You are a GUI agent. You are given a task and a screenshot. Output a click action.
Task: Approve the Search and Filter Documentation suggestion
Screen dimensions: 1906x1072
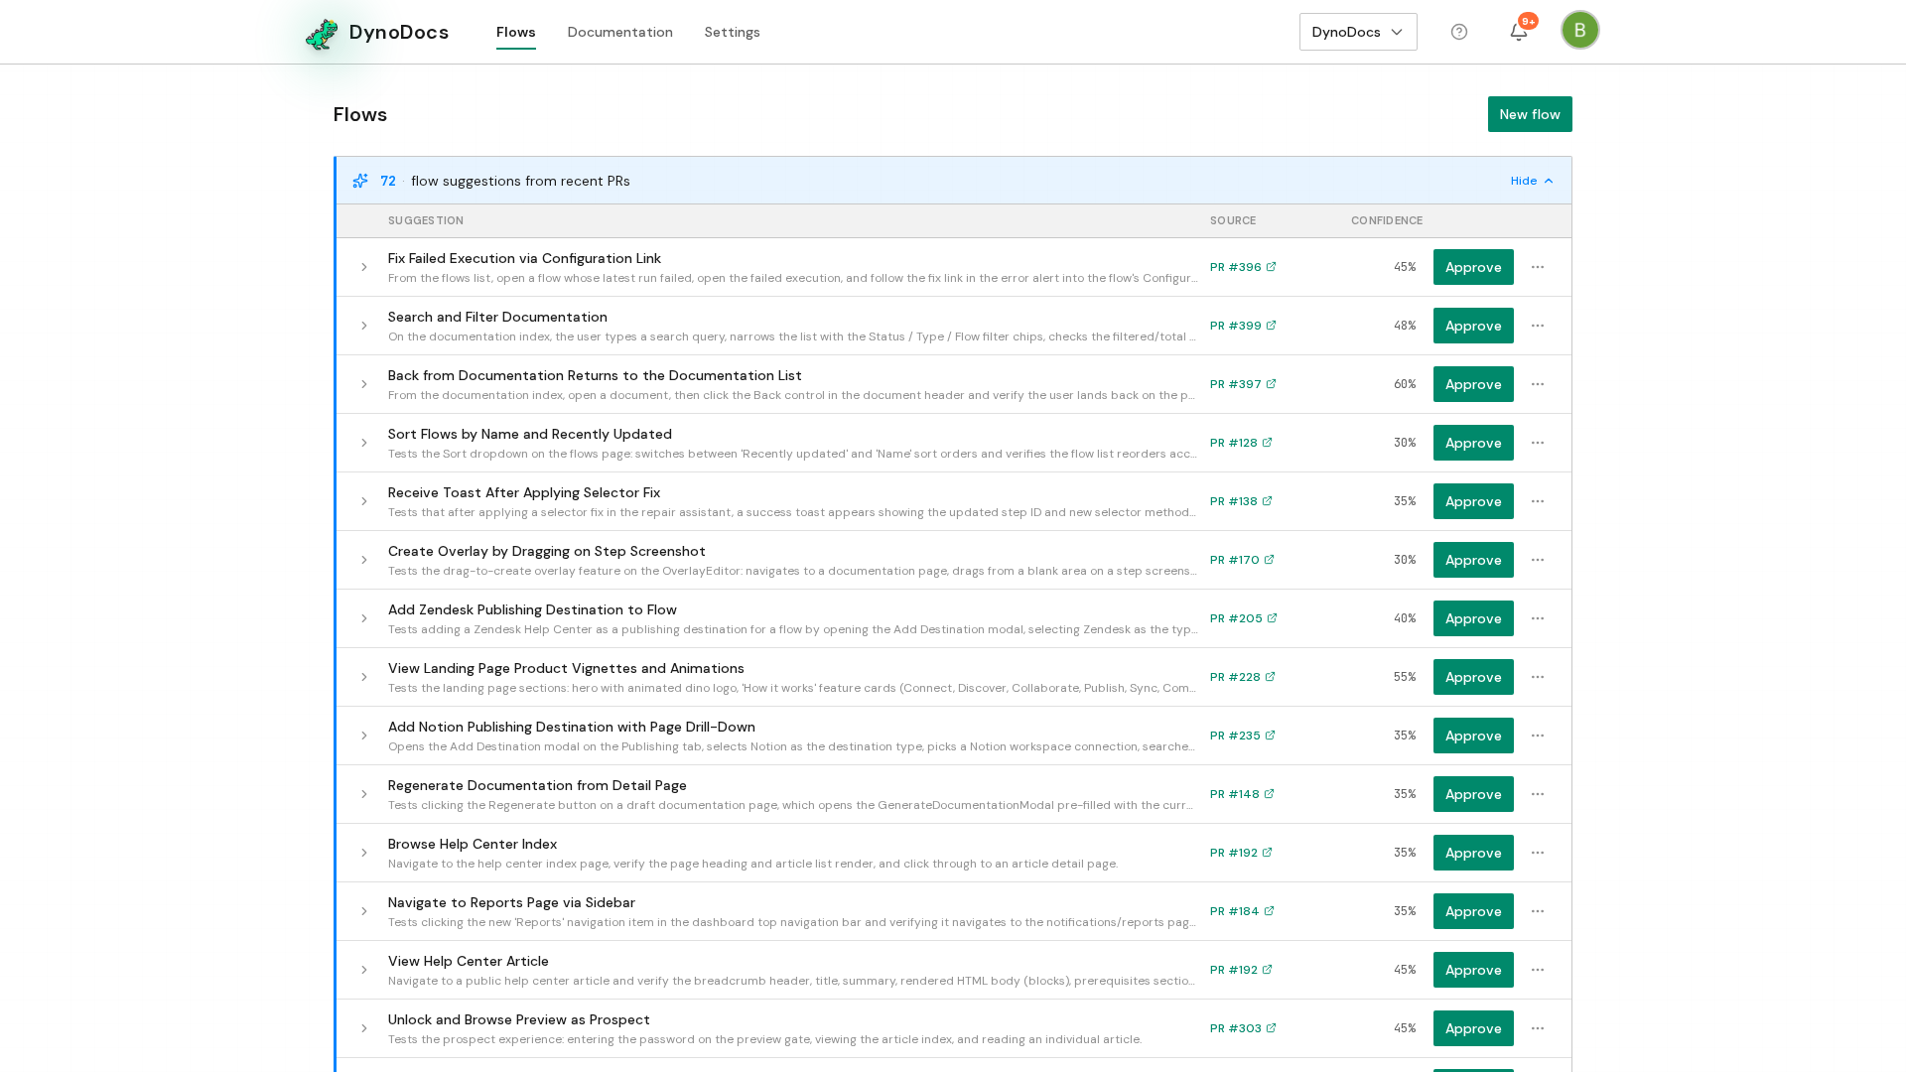[x=1473, y=326]
